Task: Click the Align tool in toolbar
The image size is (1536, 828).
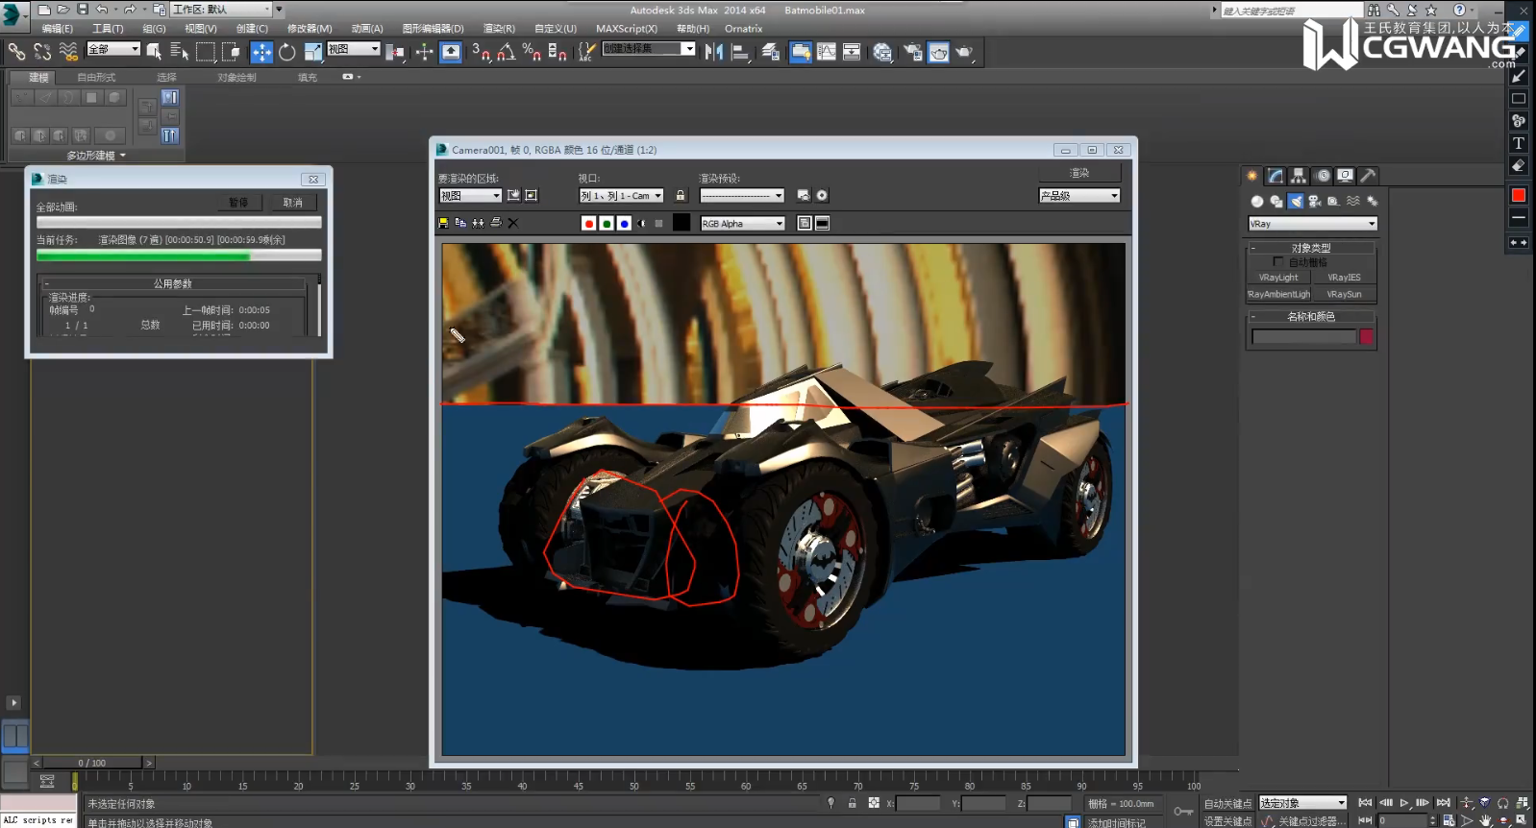Action: (x=739, y=52)
